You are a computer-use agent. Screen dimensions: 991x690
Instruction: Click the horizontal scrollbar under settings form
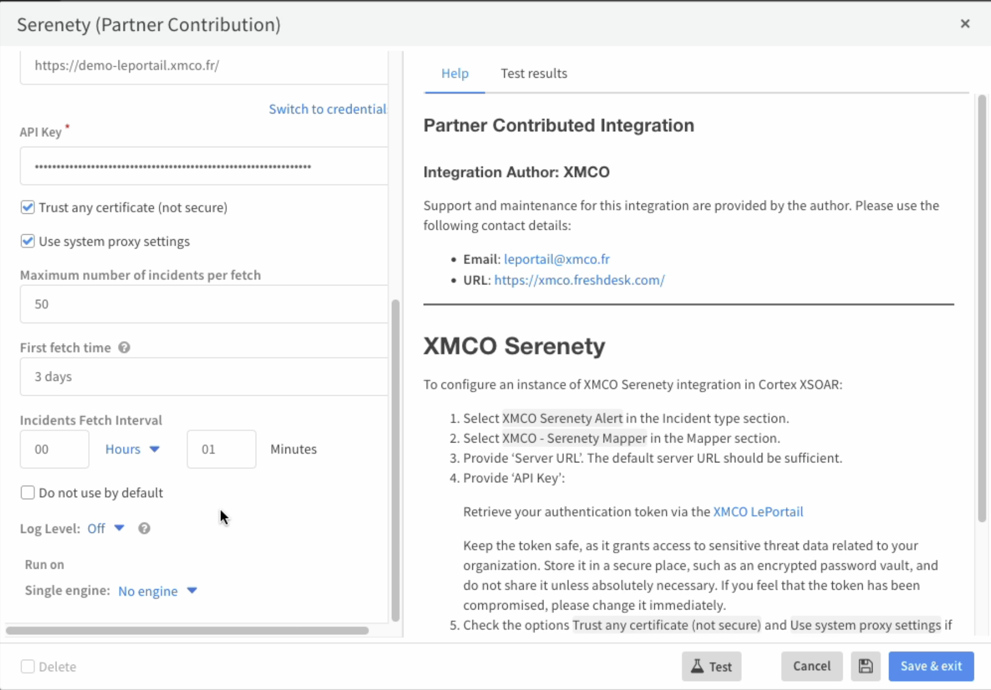(x=187, y=630)
